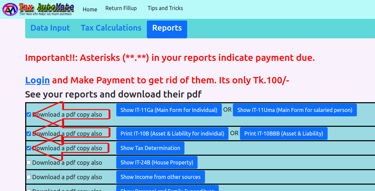
Task: Open Tips and Tricks page
Action: coord(165,8)
